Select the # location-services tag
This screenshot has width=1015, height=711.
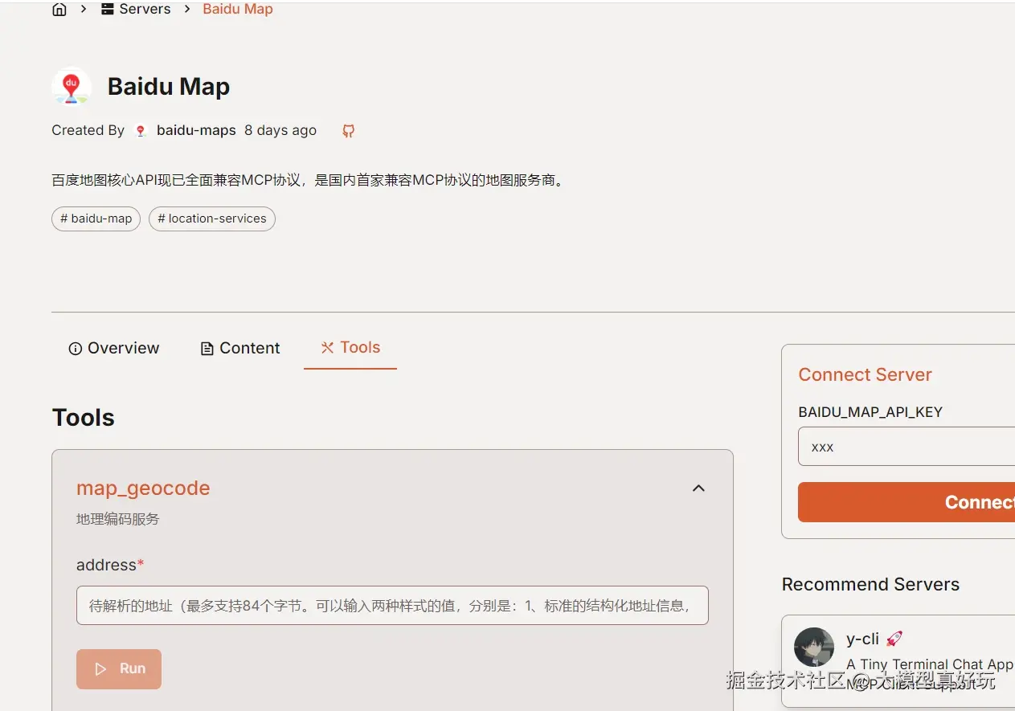point(212,219)
